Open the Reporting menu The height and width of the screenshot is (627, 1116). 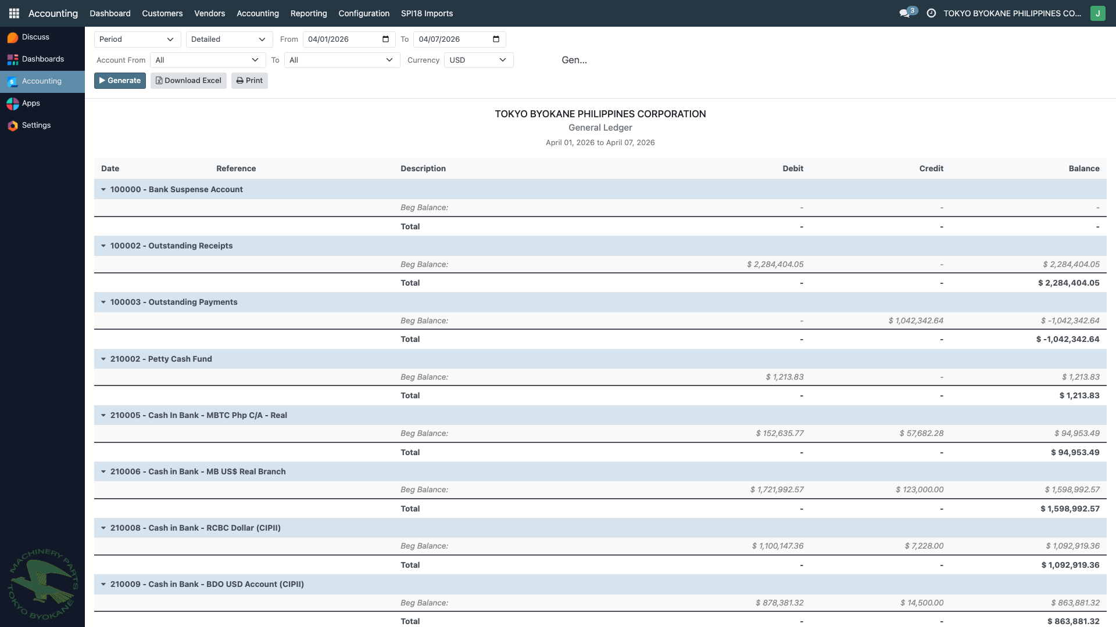pos(309,13)
